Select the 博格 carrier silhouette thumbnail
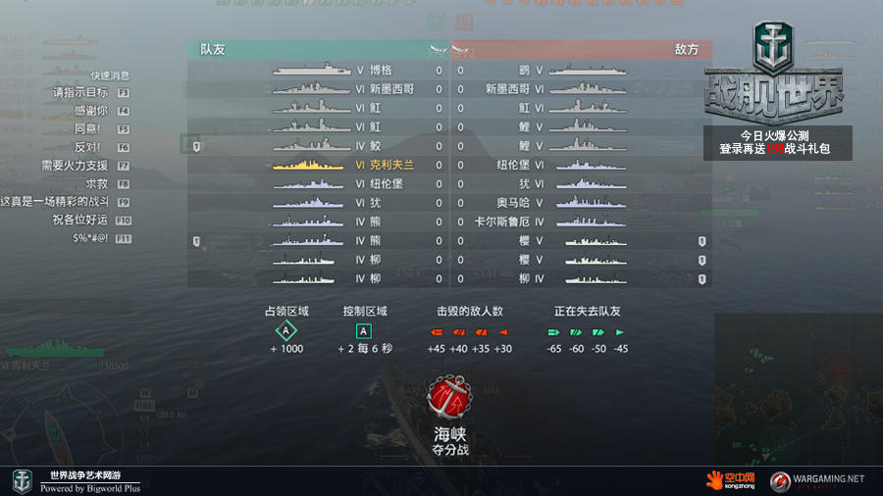The image size is (883, 496). 312,71
